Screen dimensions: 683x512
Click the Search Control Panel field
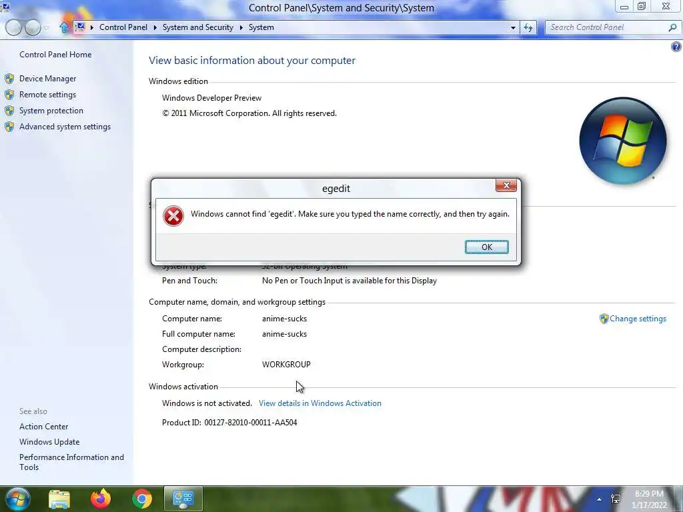pos(608,27)
